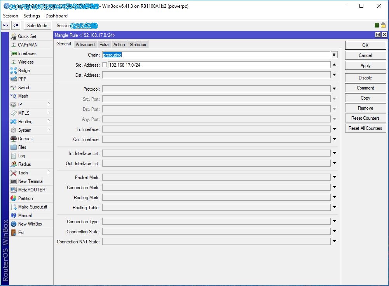The width and height of the screenshot is (389, 286).
Task: Click the Apply button
Action: [365, 65]
